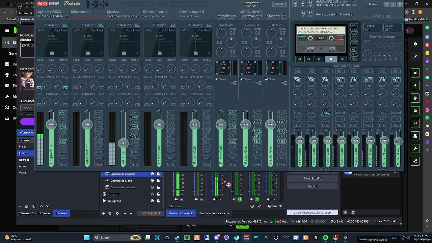The width and height of the screenshot is (432, 243).
Task: Open Spotify from the taskbar
Action: coord(325,238)
